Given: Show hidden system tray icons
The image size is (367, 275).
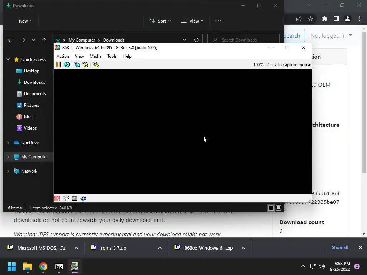Looking at the screenshot, I should (303, 266).
